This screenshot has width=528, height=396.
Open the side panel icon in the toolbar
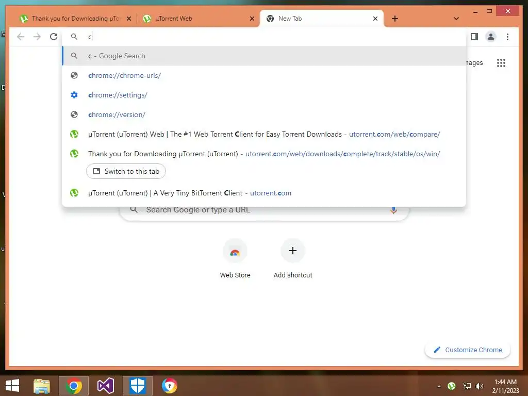point(474,37)
